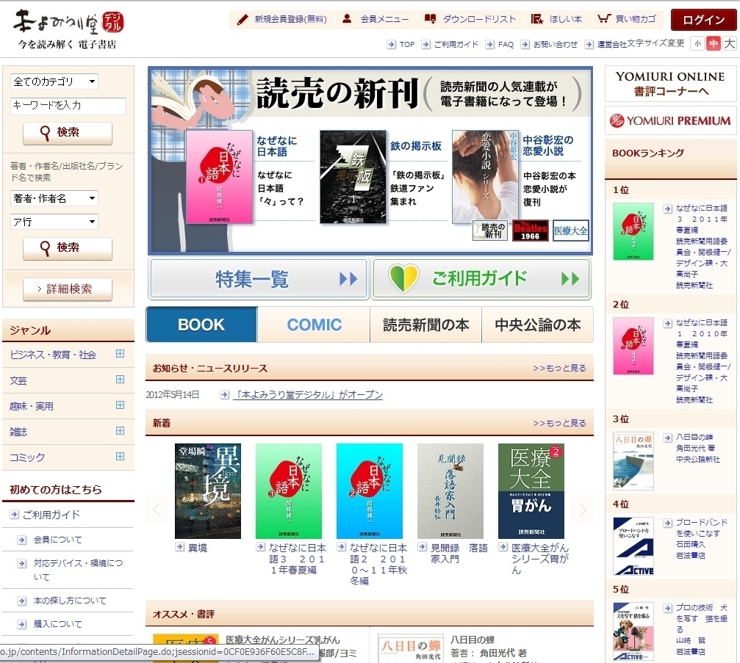Click the shopping cart icon for 買い物カゴ
The width and height of the screenshot is (740, 663).
[603, 19]
